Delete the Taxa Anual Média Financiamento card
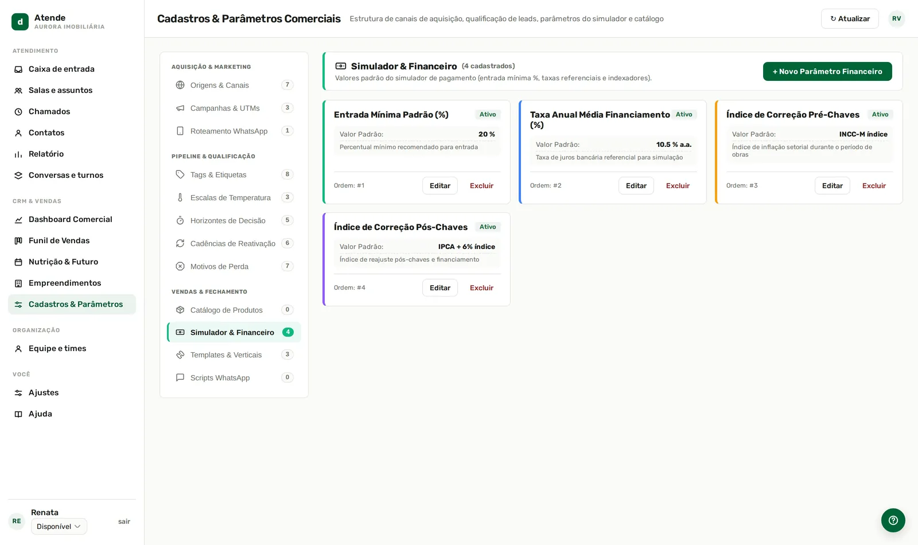The height and width of the screenshot is (545, 918). pyautogui.click(x=678, y=186)
